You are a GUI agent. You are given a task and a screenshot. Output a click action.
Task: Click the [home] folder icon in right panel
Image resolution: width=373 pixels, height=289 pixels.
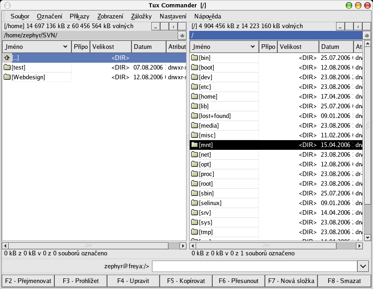point(194,97)
